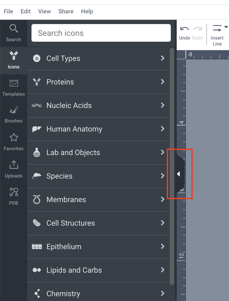Screen dimensions: 229x301
Task: Open the Icons panel
Action: click(x=13, y=59)
